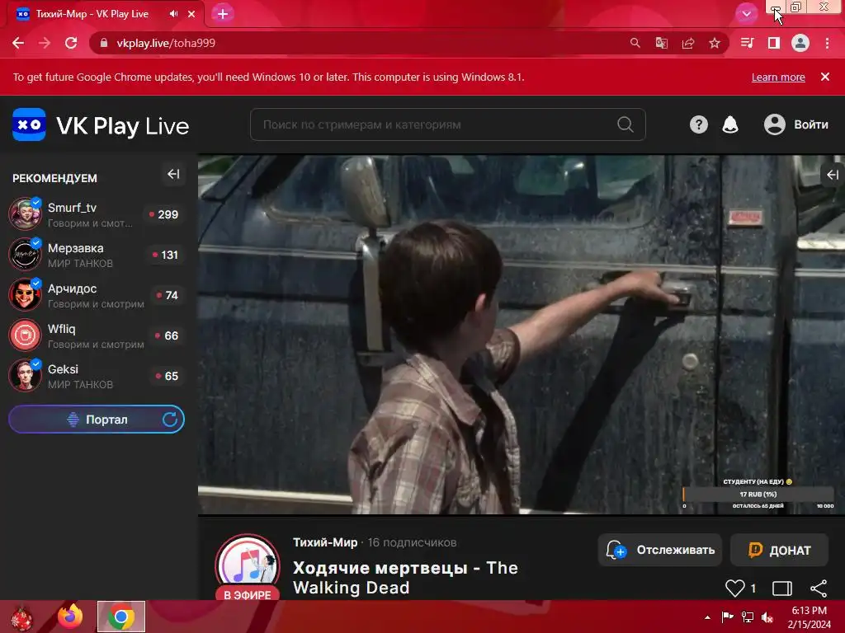Reload the page with refresh icon
Viewport: 845px width, 633px height.
coord(71,43)
